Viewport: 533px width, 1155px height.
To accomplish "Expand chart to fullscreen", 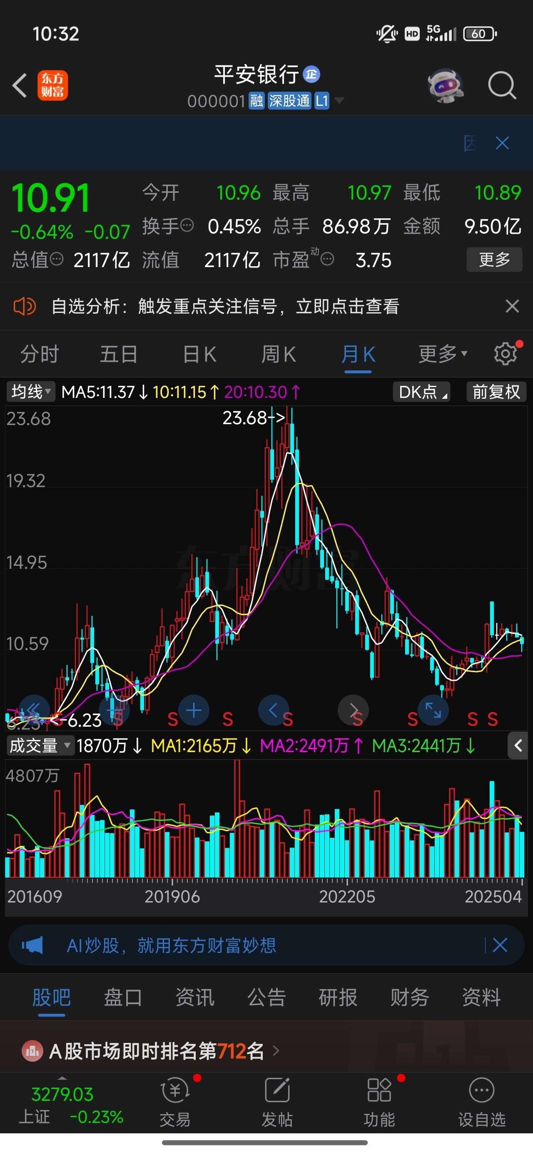I will (x=433, y=710).
